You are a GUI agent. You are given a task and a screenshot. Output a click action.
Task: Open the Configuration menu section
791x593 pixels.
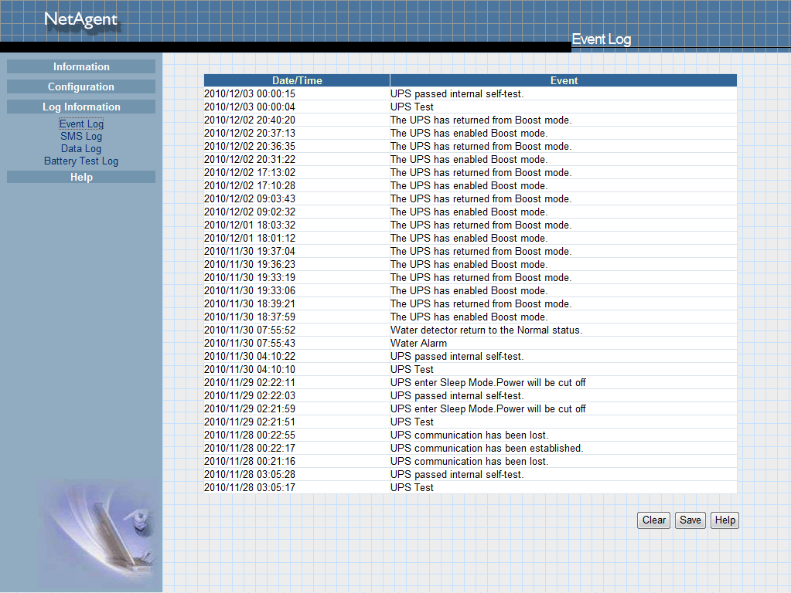pyautogui.click(x=81, y=86)
